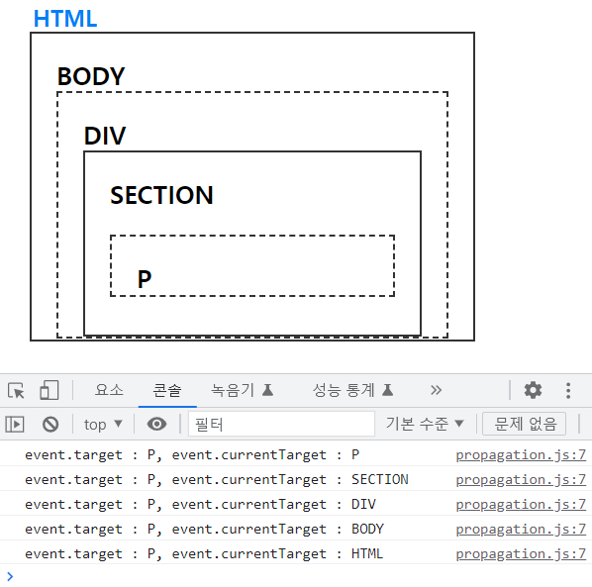
Task: Open the DevTools settings gear
Action: pyautogui.click(x=533, y=390)
